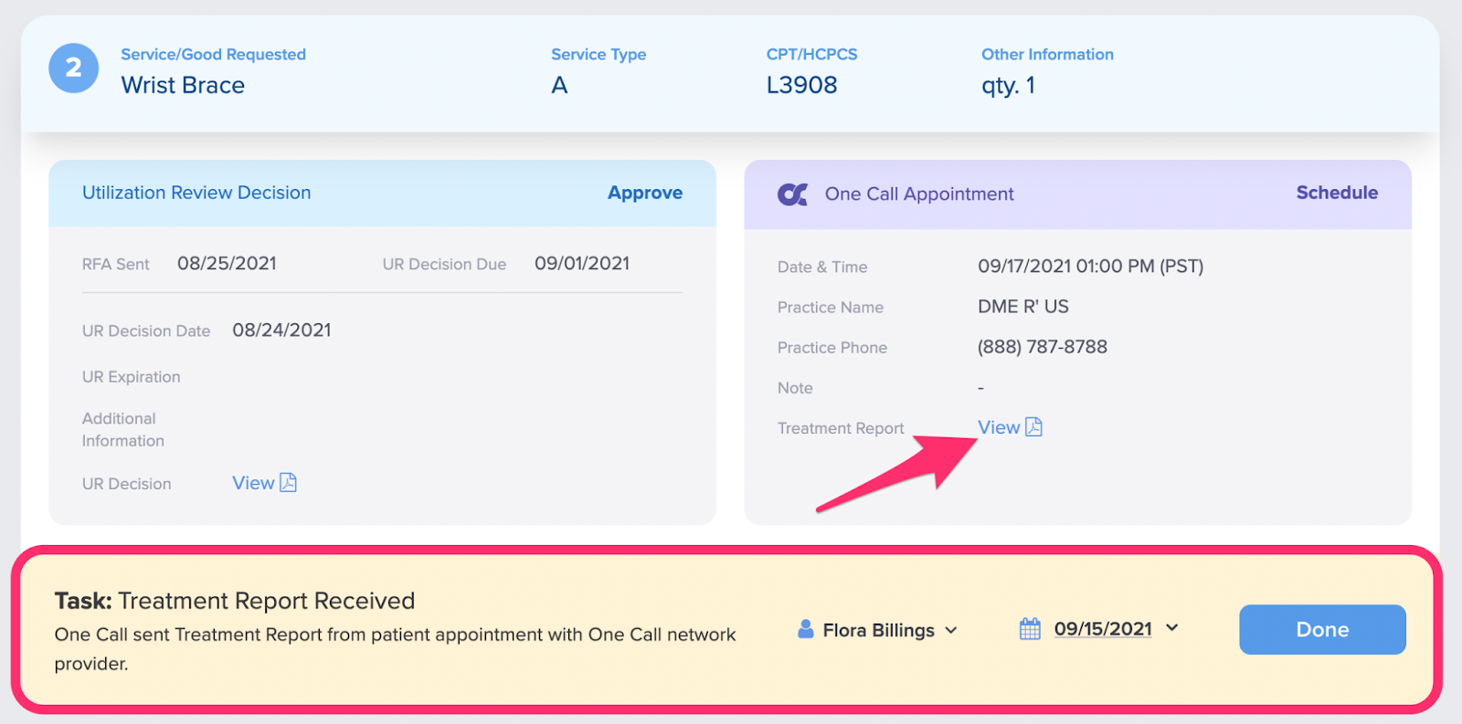Viewport: 1462px width, 724px height.
Task: Click the Utilization Review Decision header
Action: tap(196, 193)
